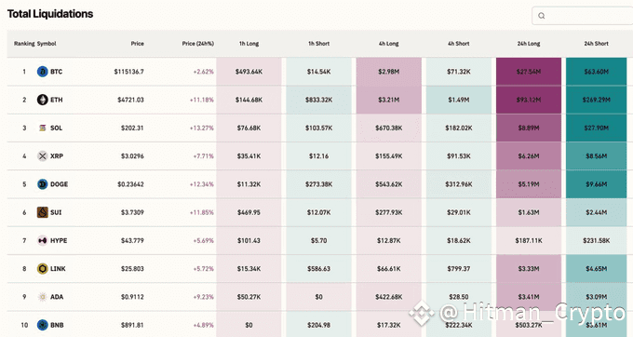
Task: Sort by the 1h Short column header
Action: [x=319, y=44]
